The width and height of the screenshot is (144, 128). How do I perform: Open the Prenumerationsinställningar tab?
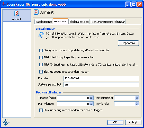pyautogui.click(x=108, y=22)
